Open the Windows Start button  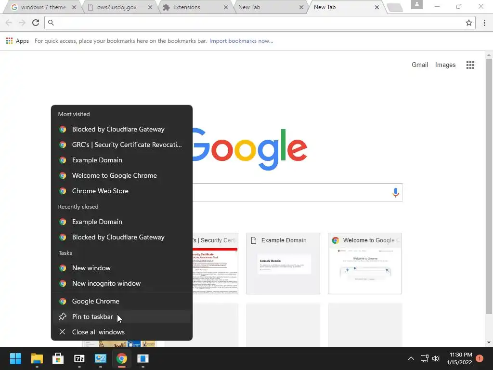(x=15, y=358)
